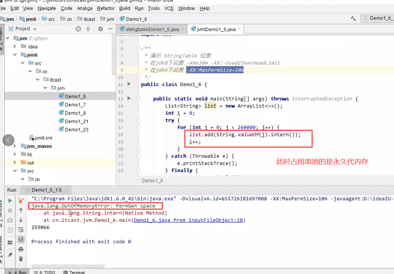Switch to stringtable\Demo1_6.java tab

click(152, 29)
